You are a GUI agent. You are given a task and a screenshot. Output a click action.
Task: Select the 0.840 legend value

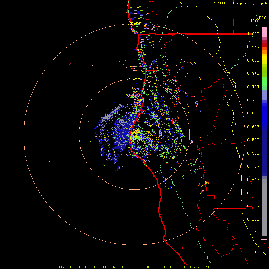pos(253,73)
